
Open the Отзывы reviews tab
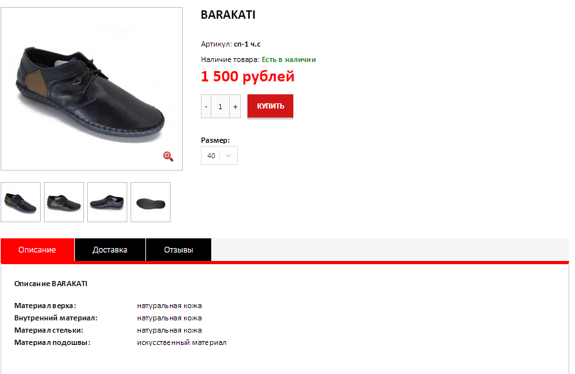pos(178,250)
